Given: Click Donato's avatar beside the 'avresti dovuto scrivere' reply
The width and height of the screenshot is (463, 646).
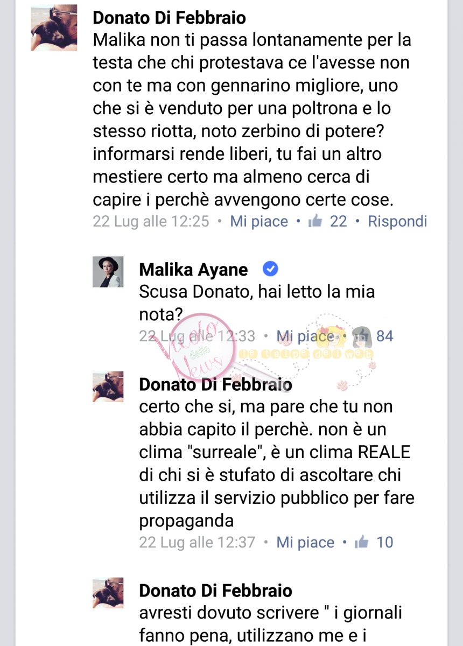Looking at the screenshot, I should 108,593.
